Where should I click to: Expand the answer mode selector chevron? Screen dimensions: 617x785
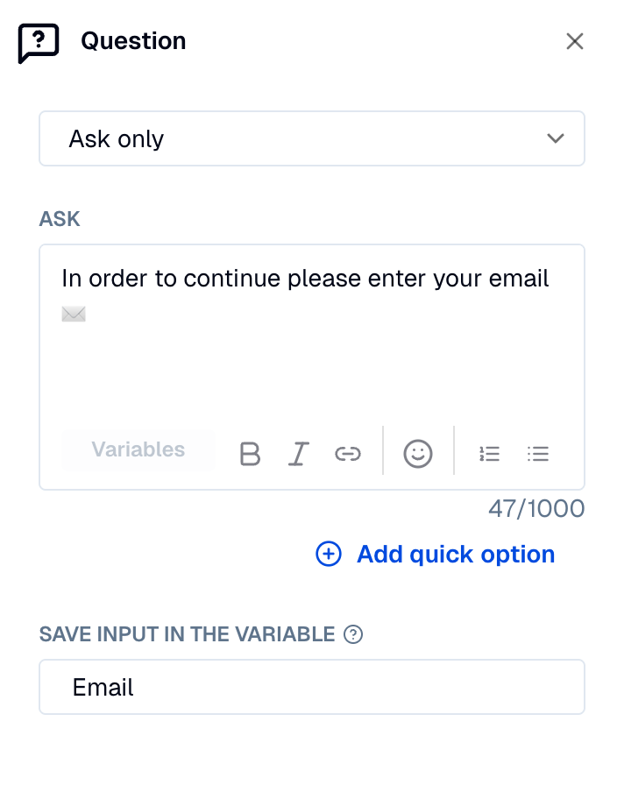tap(555, 138)
